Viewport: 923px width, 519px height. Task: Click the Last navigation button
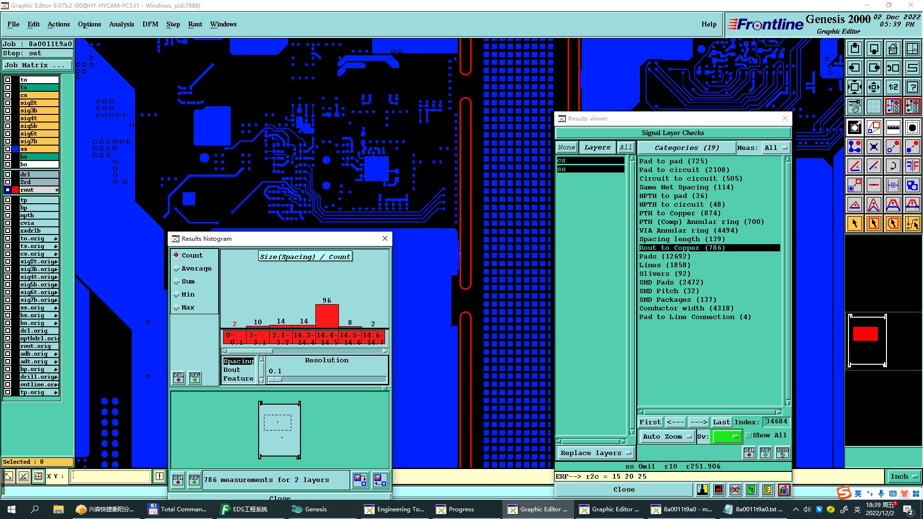[721, 422]
